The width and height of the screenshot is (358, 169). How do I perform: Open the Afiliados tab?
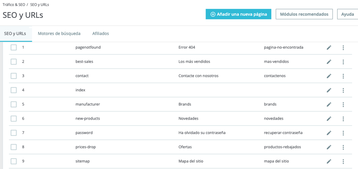(x=101, y=34)
